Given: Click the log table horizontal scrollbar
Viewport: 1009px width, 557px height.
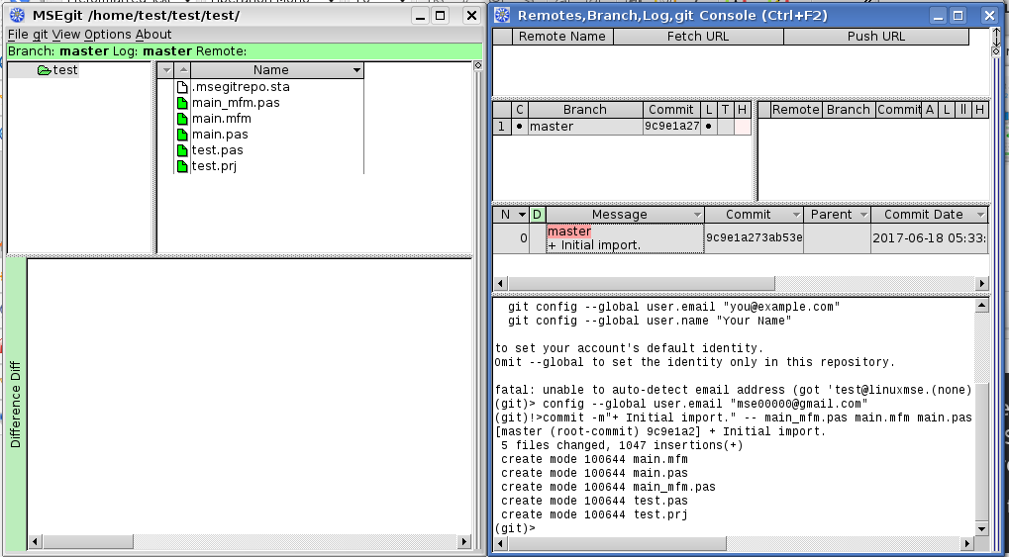Looking at the screenshot, I should coord(740,284).
